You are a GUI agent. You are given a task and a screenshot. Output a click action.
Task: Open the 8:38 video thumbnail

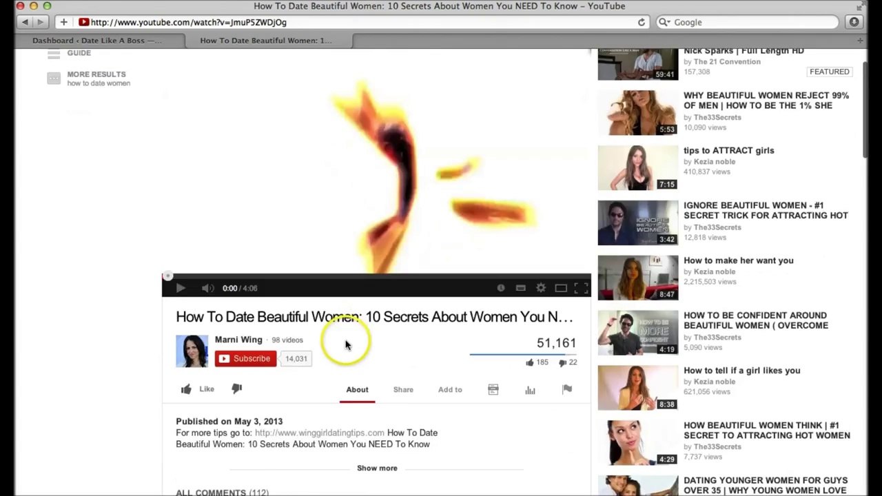tap(637, 388)
